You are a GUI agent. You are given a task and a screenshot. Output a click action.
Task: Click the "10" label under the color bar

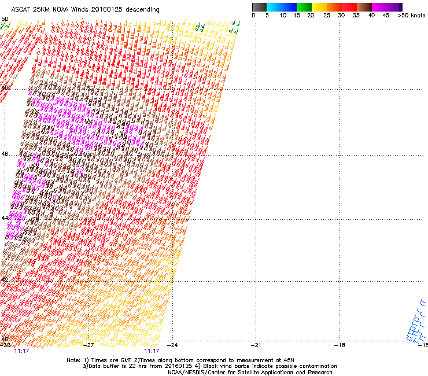pos(283,16)
